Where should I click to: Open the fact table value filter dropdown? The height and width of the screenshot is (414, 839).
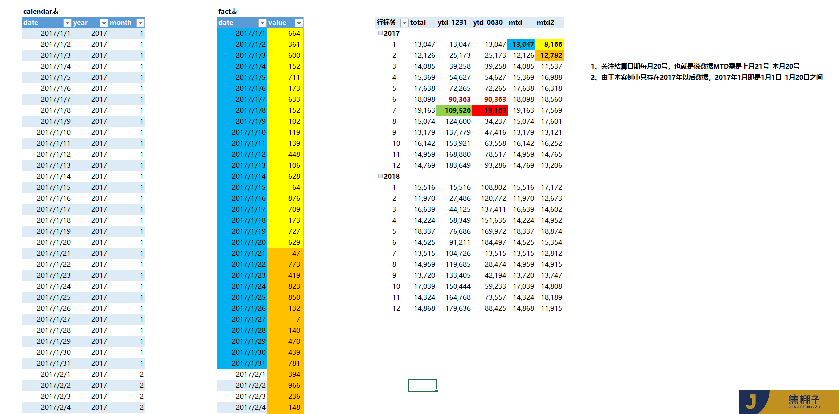coord(299,23)
